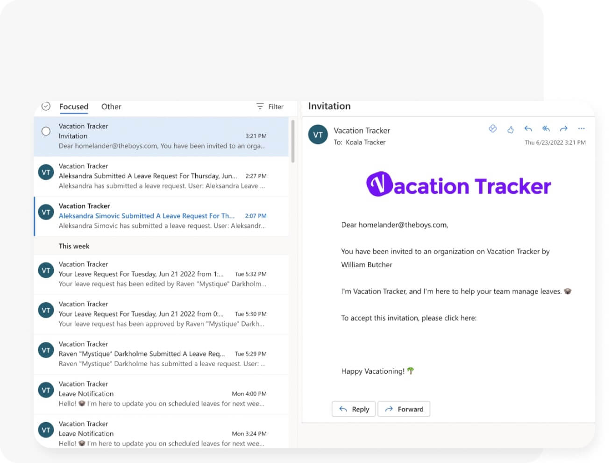Click the Thu 6/23/2022 3:21 PM timestamp
The height and width of the screenshot is (467, 611).
click(x=555, y=142)
